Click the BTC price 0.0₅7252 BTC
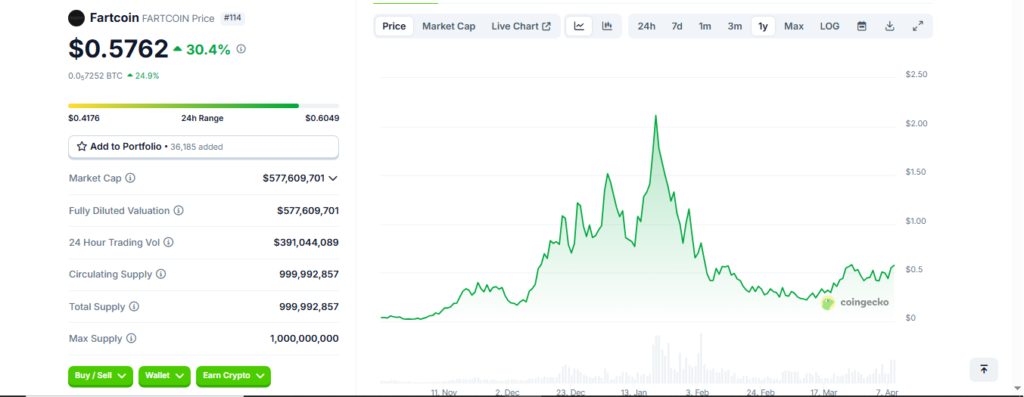Viewport: 1024px width, 397px height. point(95,76)
